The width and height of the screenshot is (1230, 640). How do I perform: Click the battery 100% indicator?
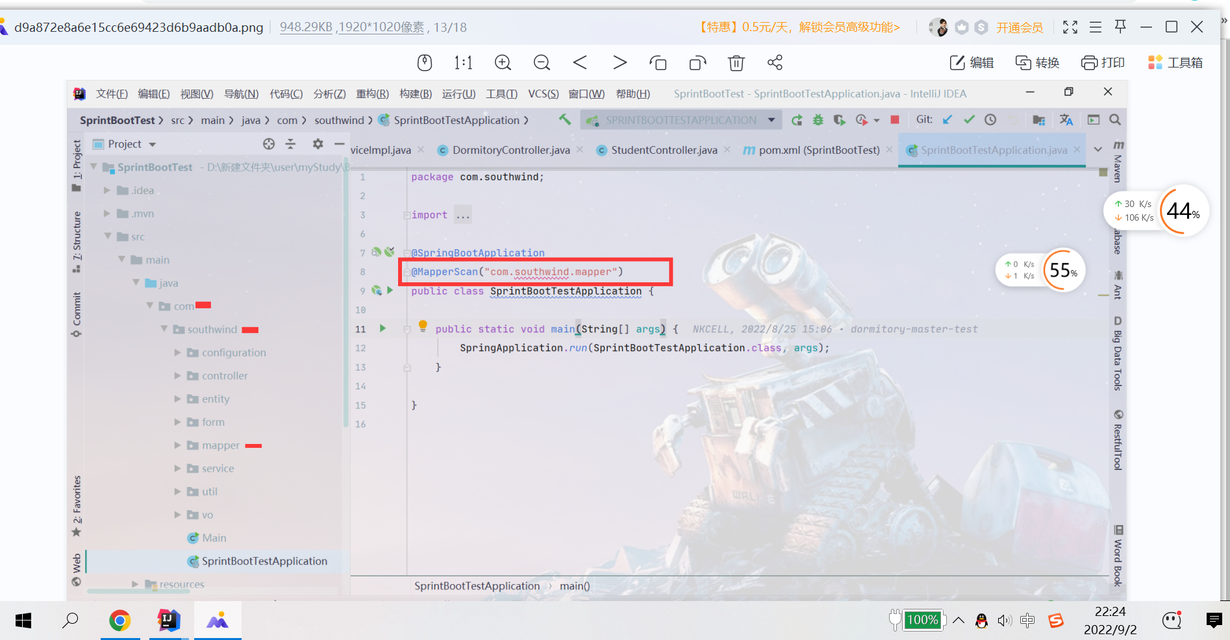[922, 620]
